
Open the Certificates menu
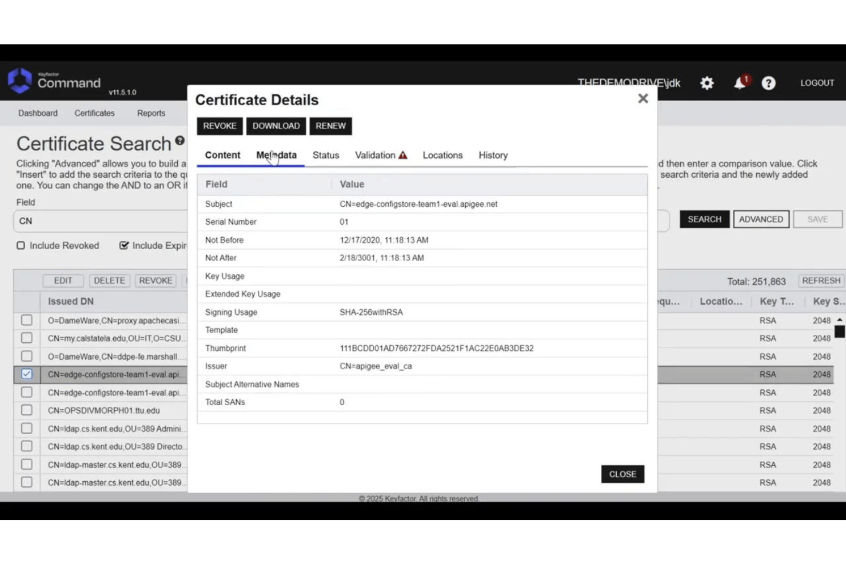point(94,113)
